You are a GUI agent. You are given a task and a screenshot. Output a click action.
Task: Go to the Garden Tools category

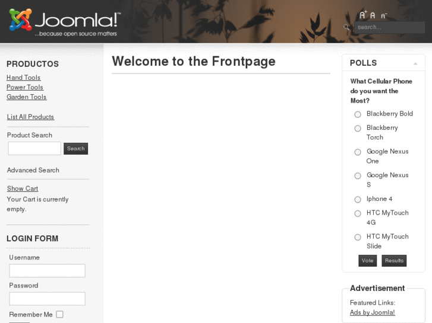coord(27,97)
